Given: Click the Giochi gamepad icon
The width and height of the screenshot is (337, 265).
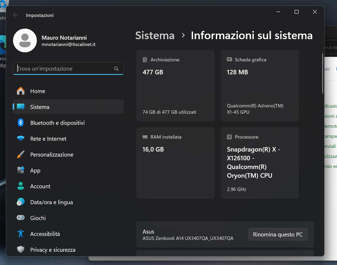Looking at the screenshot, I should [21, 218].
